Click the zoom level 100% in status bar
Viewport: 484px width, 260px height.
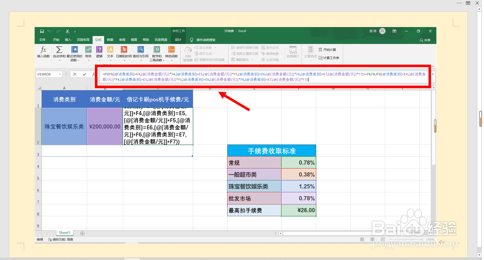pyautogui.click(x=430, y=239)
